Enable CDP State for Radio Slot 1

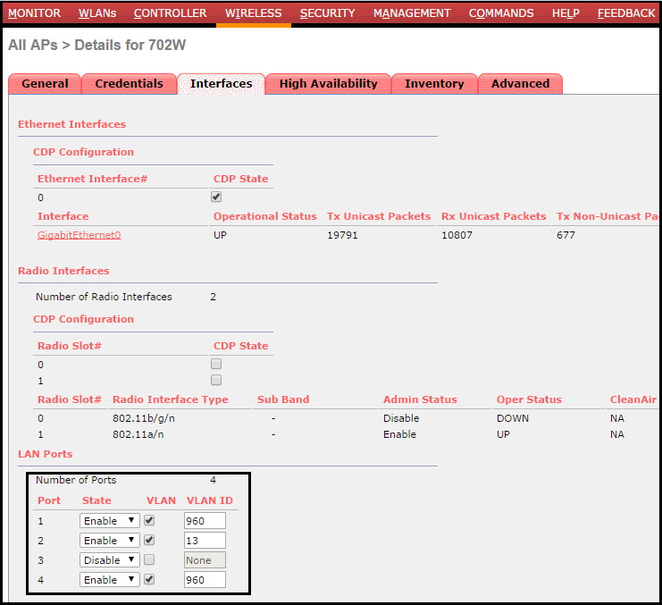coord(216,381)
